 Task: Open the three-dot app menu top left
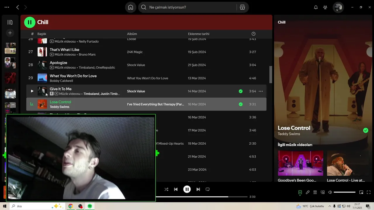click(7, 7)
